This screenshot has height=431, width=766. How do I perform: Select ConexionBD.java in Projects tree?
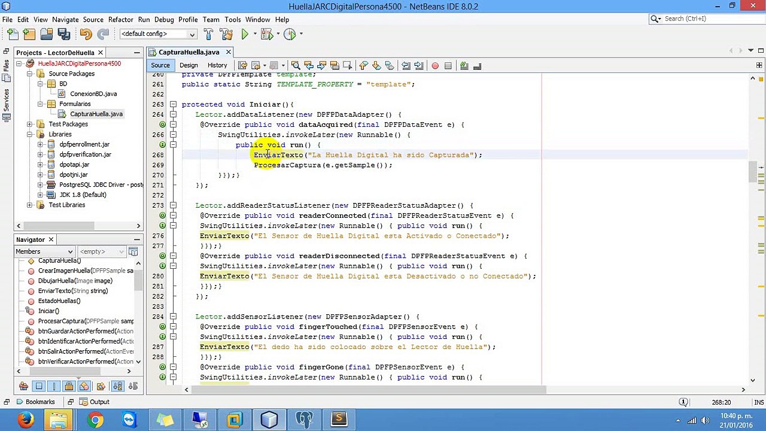point(93,94)
